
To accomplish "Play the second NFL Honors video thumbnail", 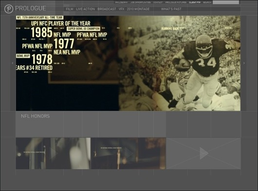I will tap(129, 153).
